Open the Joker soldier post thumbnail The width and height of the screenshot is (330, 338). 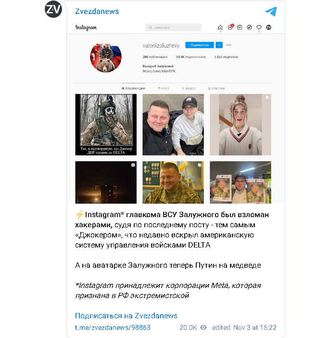coord(106,125)
